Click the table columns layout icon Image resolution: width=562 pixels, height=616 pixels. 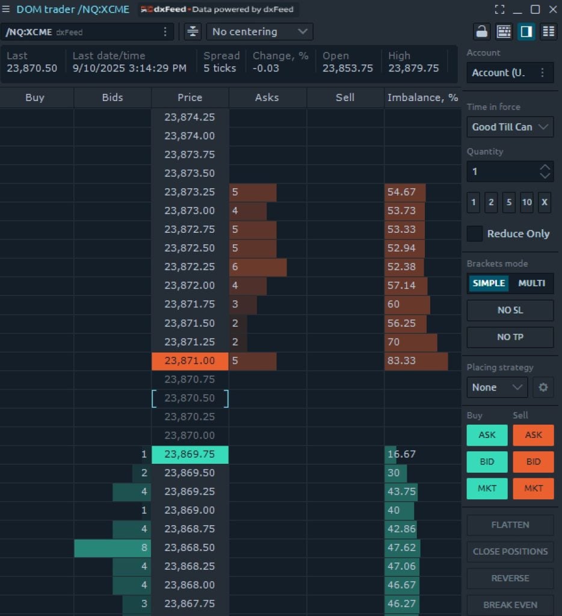[548, 31]
